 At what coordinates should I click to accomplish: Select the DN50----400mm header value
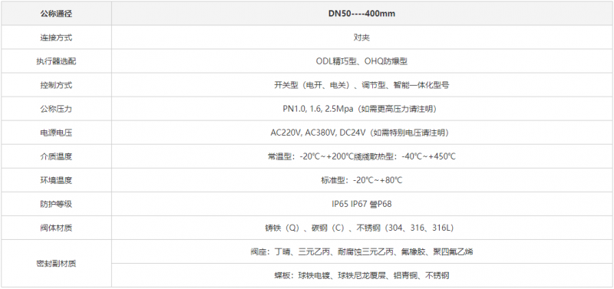tap(361, 14)
